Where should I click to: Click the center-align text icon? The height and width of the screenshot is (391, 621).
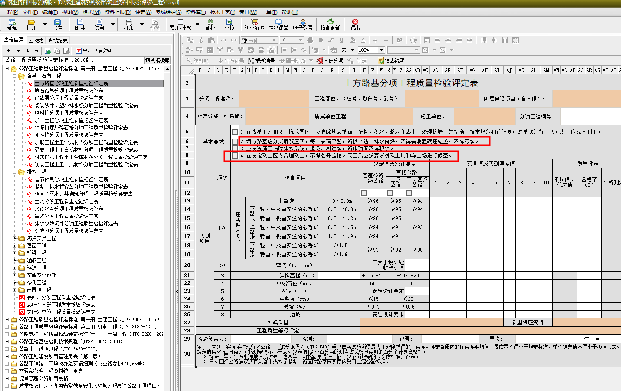click(448, 40)
